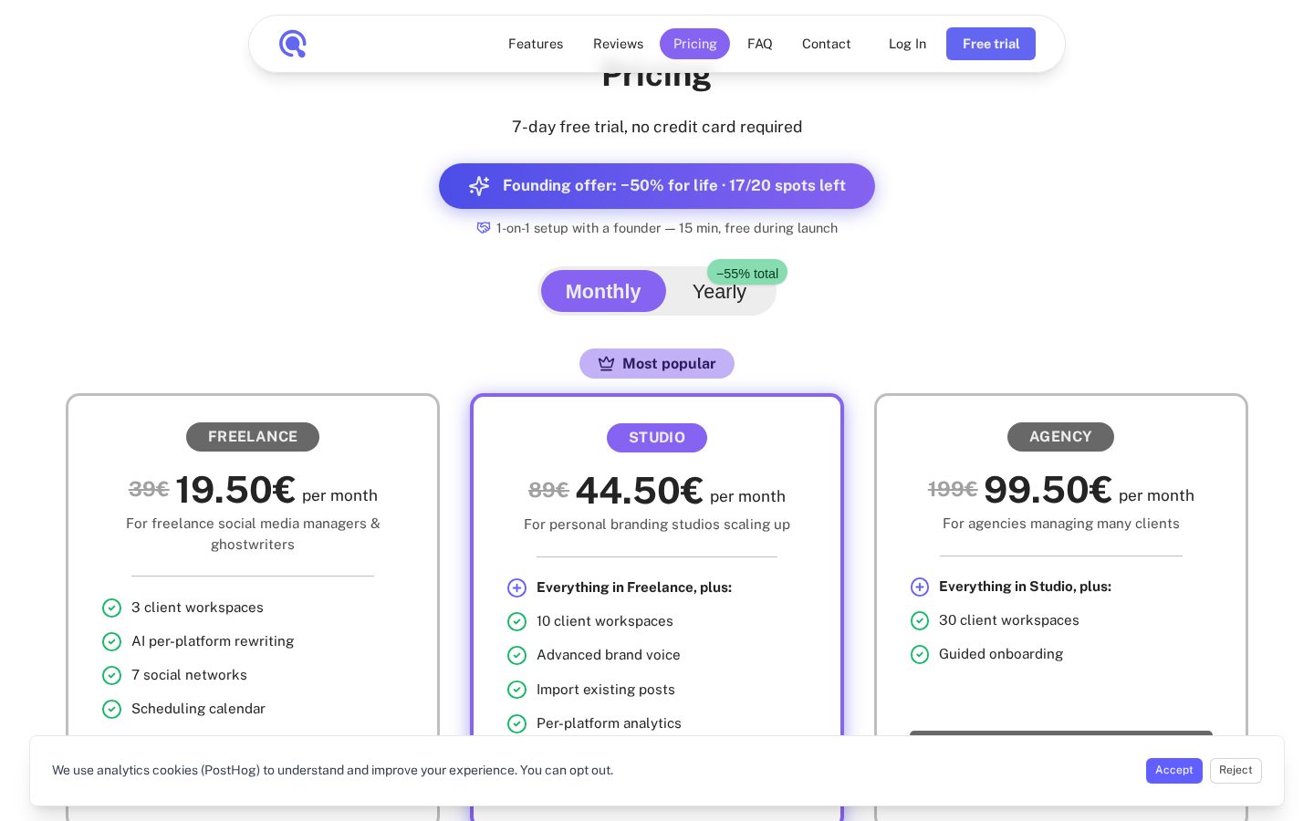Click check icon next to Import existing posts
Screen dimensions: 1314x821
click(516, 690)
